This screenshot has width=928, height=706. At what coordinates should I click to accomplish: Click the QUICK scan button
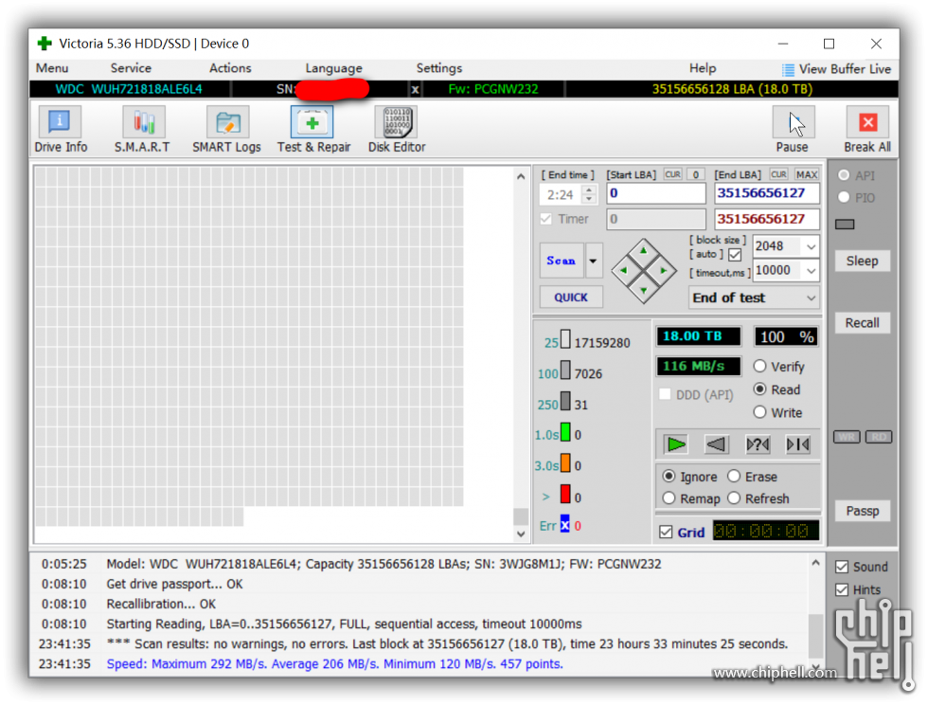[571, 298]
